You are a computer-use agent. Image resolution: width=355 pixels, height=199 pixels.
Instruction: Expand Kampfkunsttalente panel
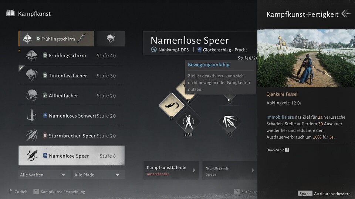point(171,170)
